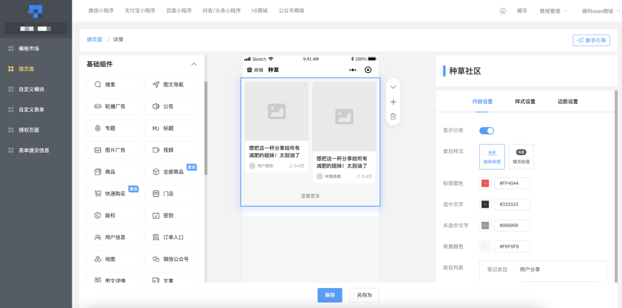The image size is (622, 308).
Task: Open the h5商城 top menu
Action: [x=260, y=11]
